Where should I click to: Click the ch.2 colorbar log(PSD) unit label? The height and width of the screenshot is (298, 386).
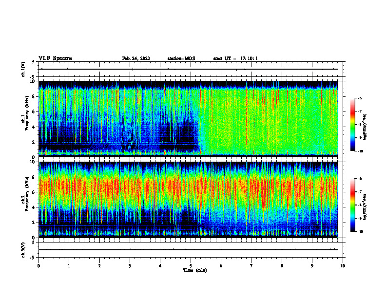point(365,207)
